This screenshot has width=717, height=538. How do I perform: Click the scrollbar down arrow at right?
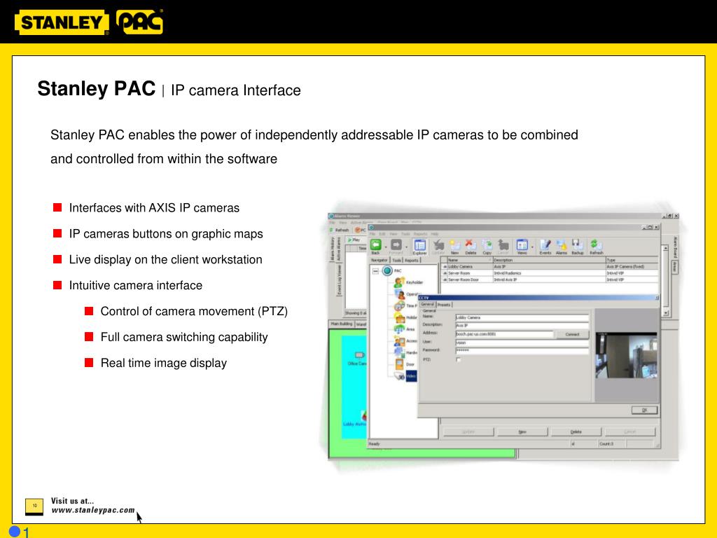pyautogui.click(x=665, y=313)
